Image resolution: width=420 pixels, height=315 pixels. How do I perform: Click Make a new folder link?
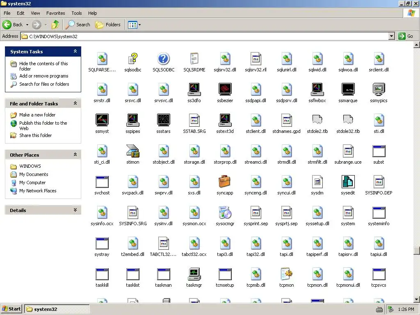[37, 115]
